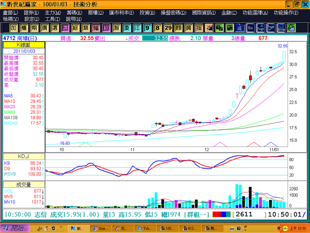The height and width of the screenshot is (233, 310).
Task: Open the 投資(B) menu
Action: pyautogui.click(x=147, y=13)
